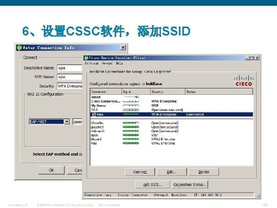
Task: Click the Add SSID... button
Action: point(153,185)
